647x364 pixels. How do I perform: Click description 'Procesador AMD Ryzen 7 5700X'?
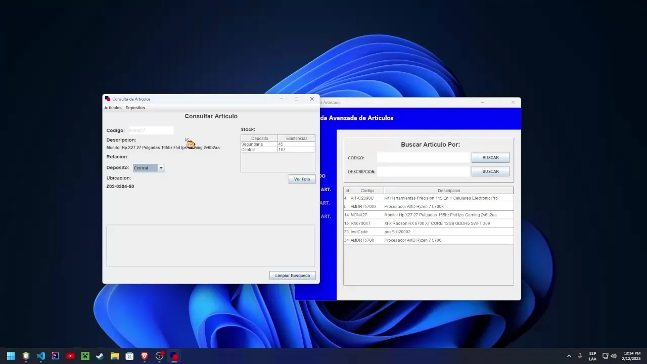pos(414,206)
